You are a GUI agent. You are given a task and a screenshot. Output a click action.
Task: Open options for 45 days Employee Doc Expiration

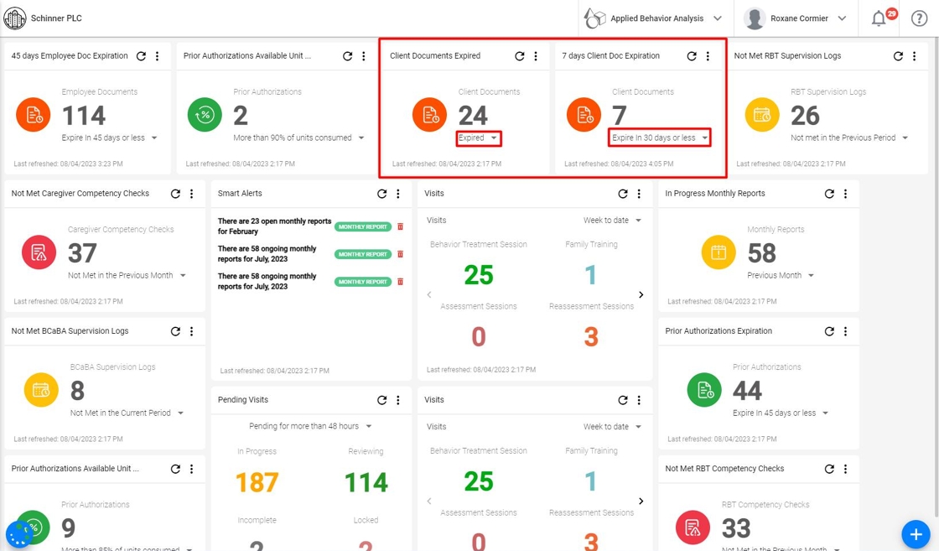click(x=158, y=55)
